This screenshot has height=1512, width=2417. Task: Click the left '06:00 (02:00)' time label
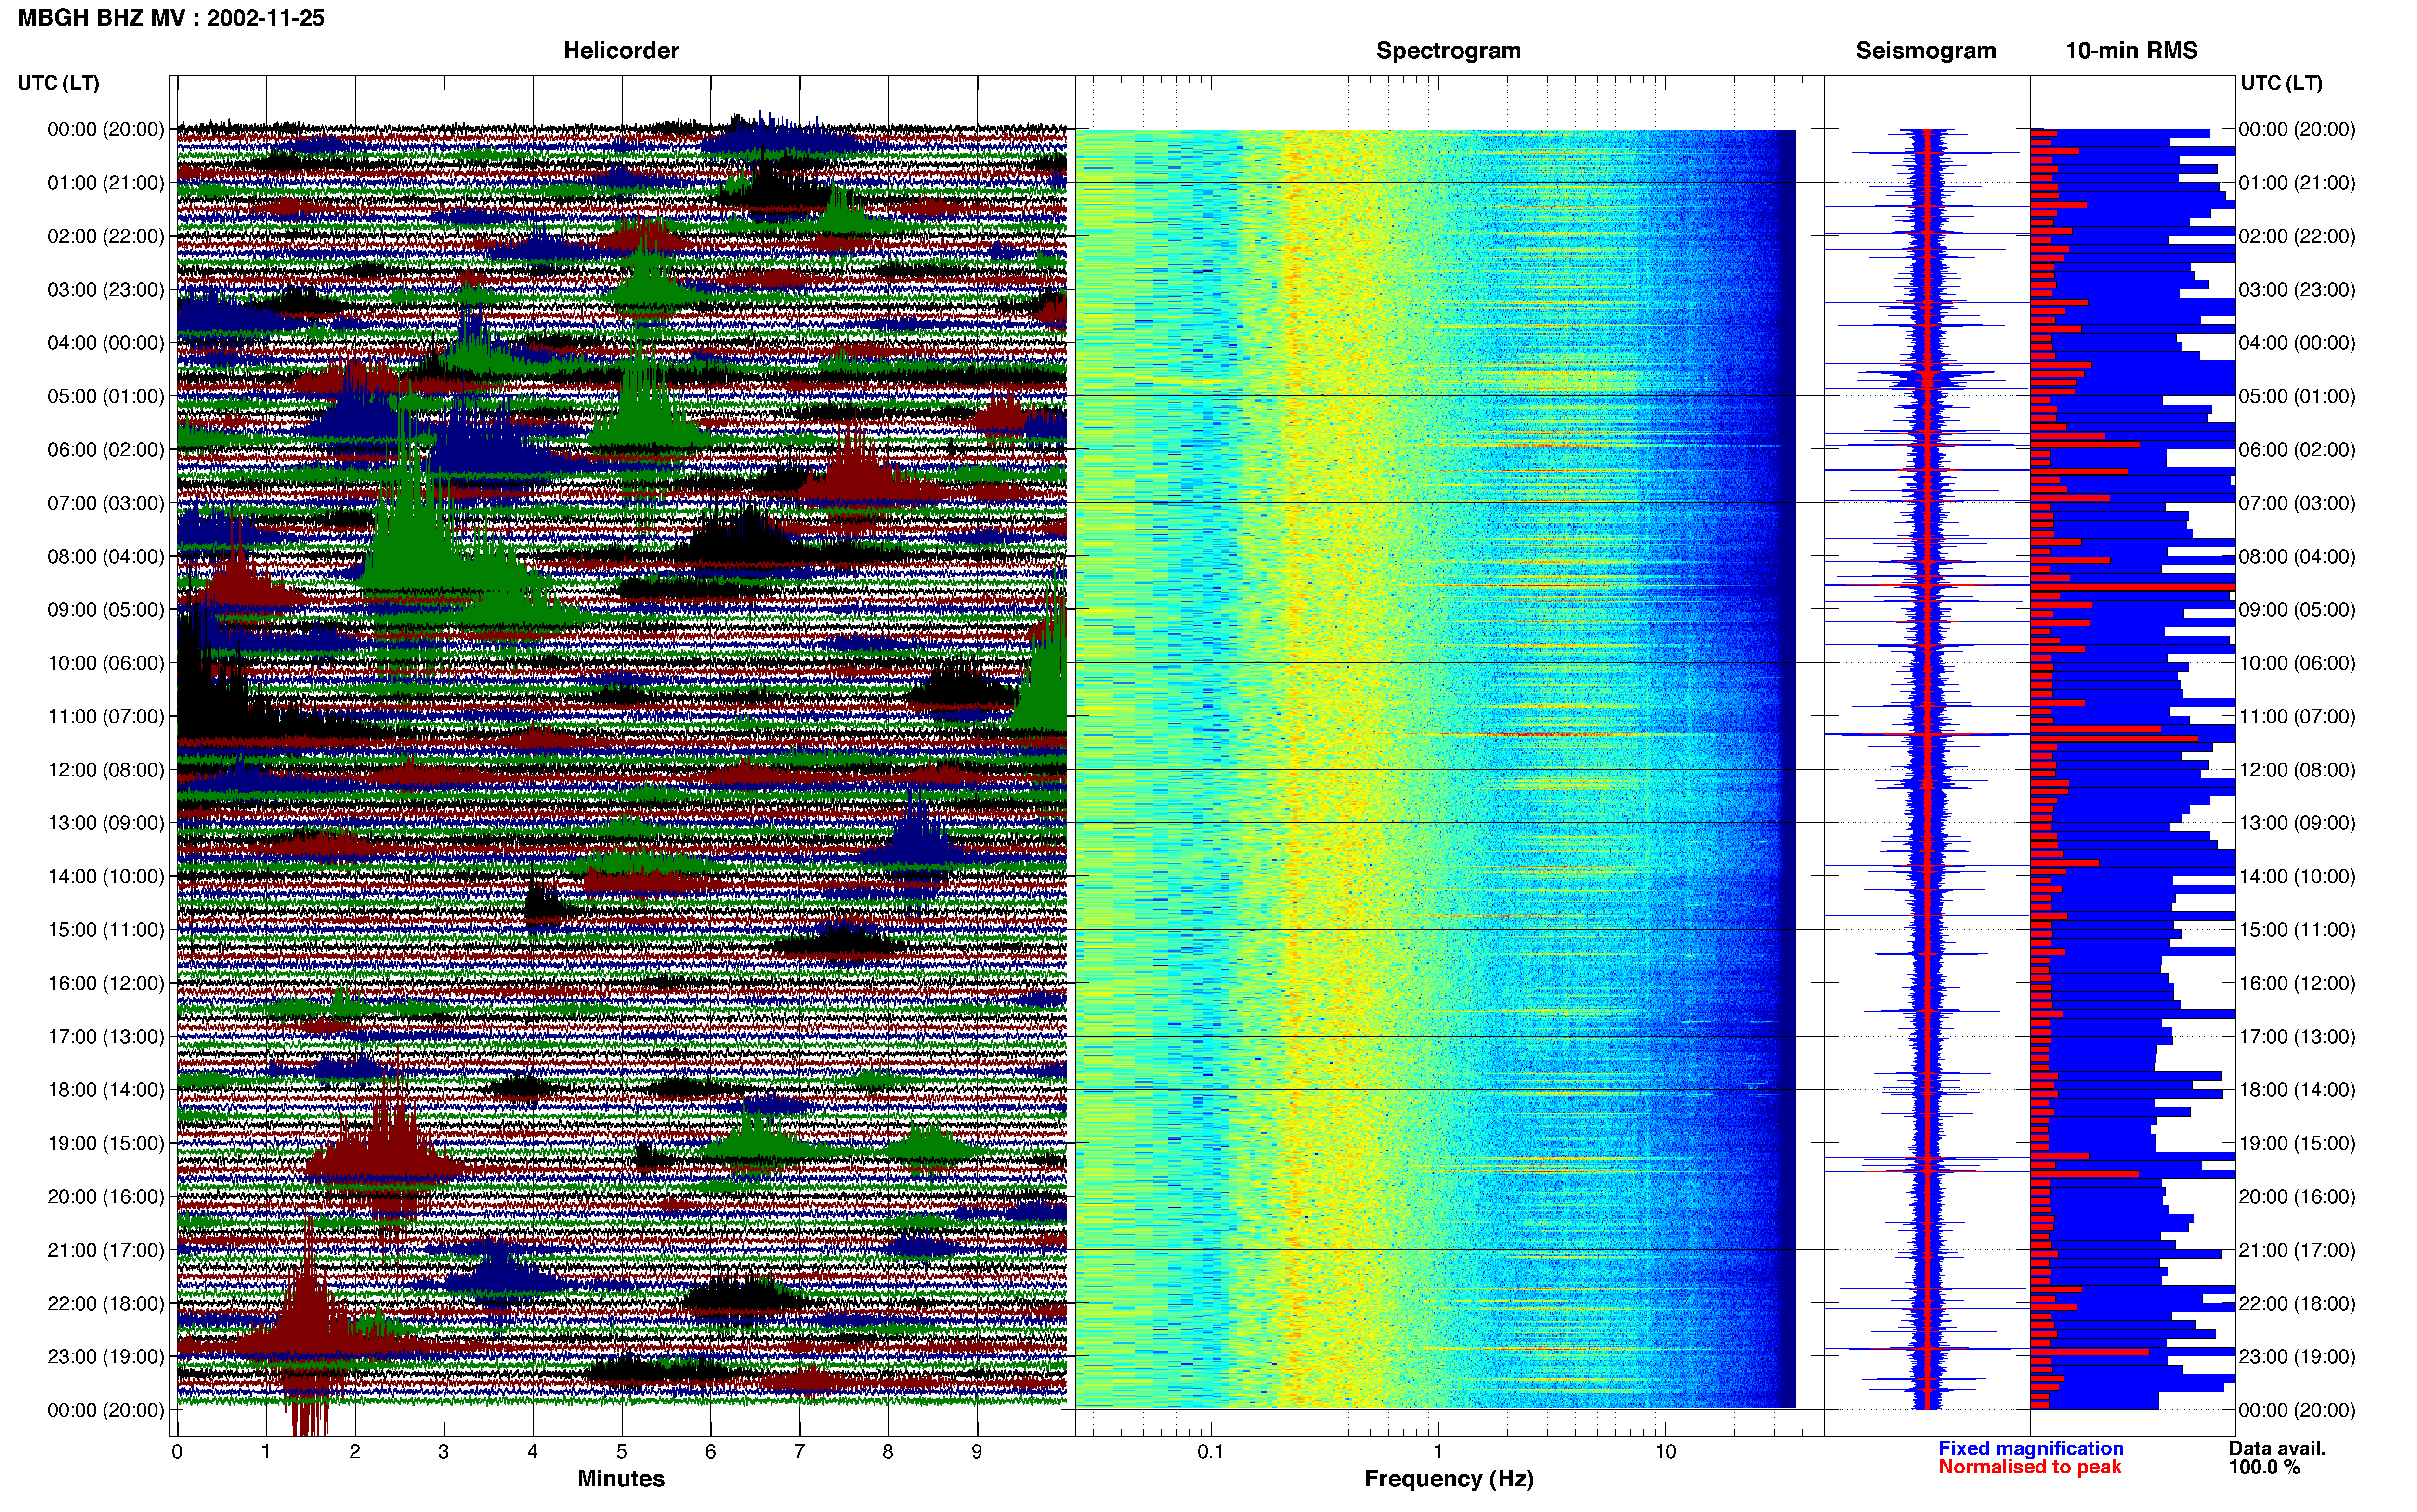[106, 450]
